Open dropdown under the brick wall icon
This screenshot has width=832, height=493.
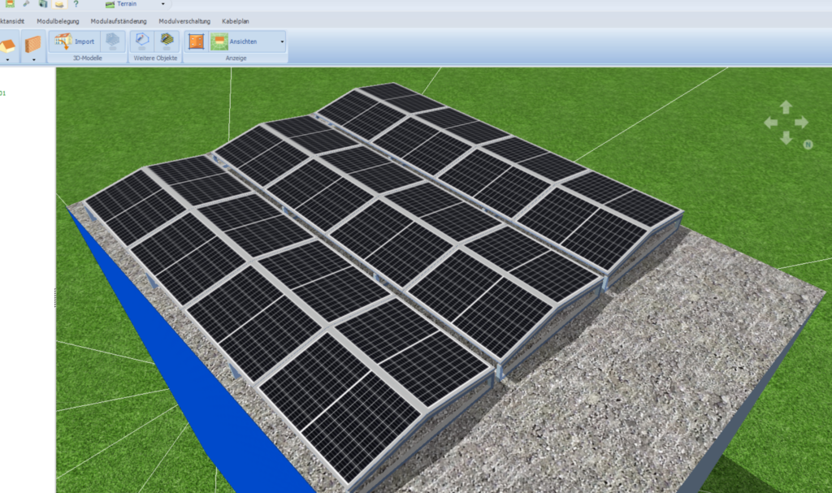point(32,59)
